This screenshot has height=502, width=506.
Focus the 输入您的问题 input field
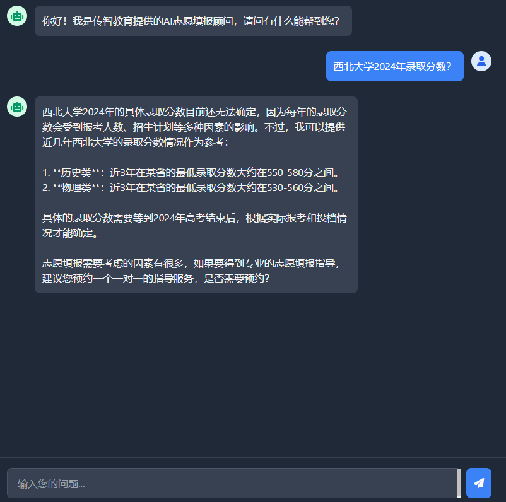tap(232, 483)
